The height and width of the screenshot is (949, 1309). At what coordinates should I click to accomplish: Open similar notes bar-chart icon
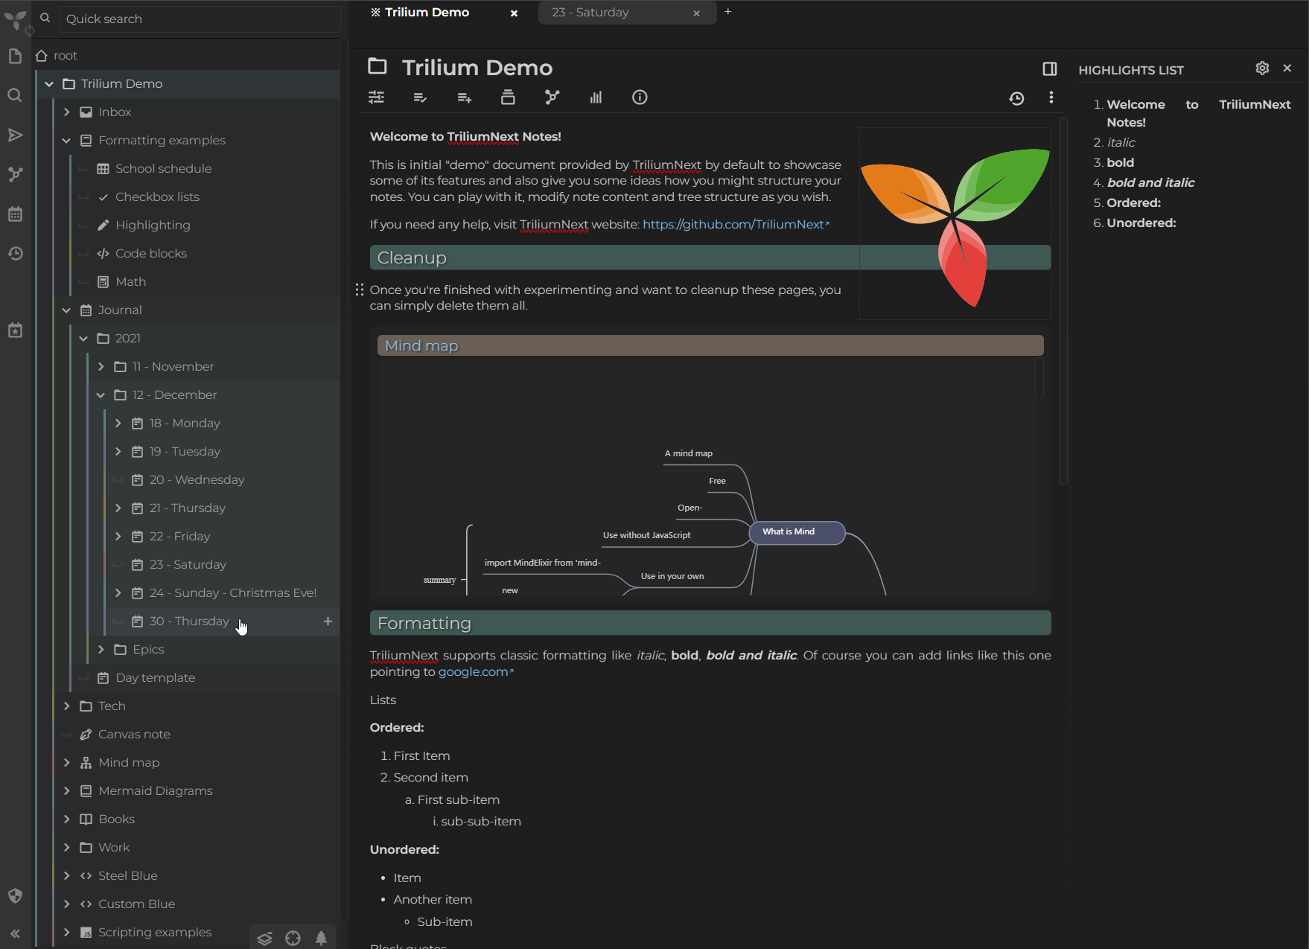pyautogui.click(x=596, y=98)
